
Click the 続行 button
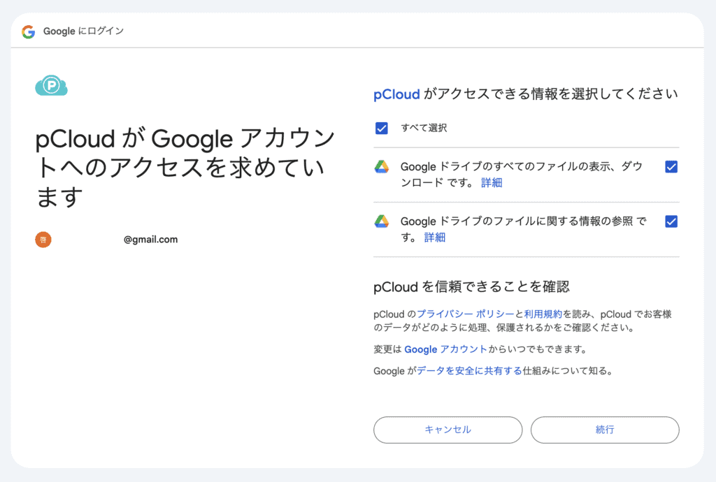pos(605,430)
